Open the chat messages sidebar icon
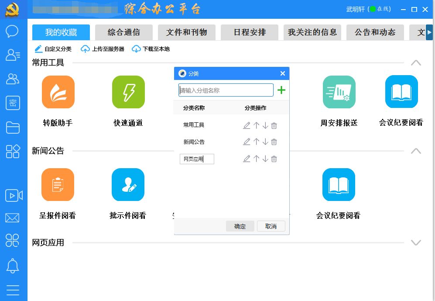Image resolution: width=435 pixels, height=301 pixels. [13, 31]
